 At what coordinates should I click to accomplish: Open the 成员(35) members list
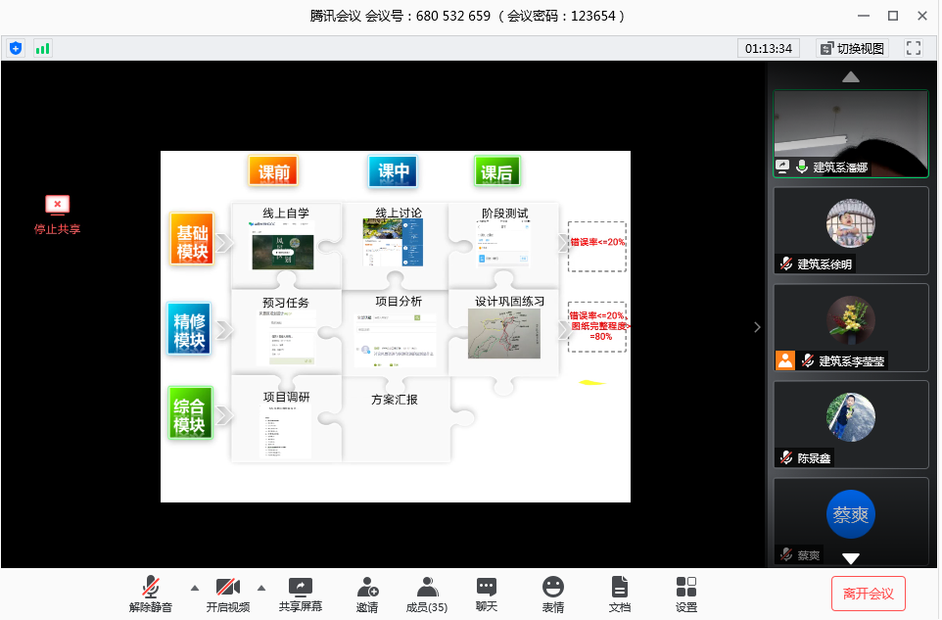point(427,594)
